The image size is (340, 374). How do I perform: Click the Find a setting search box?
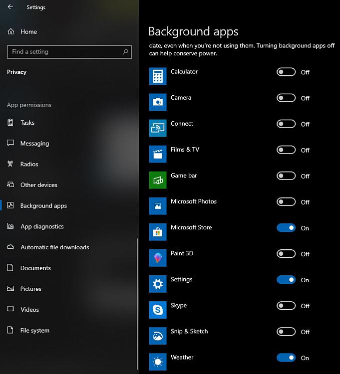pos(69,52)
